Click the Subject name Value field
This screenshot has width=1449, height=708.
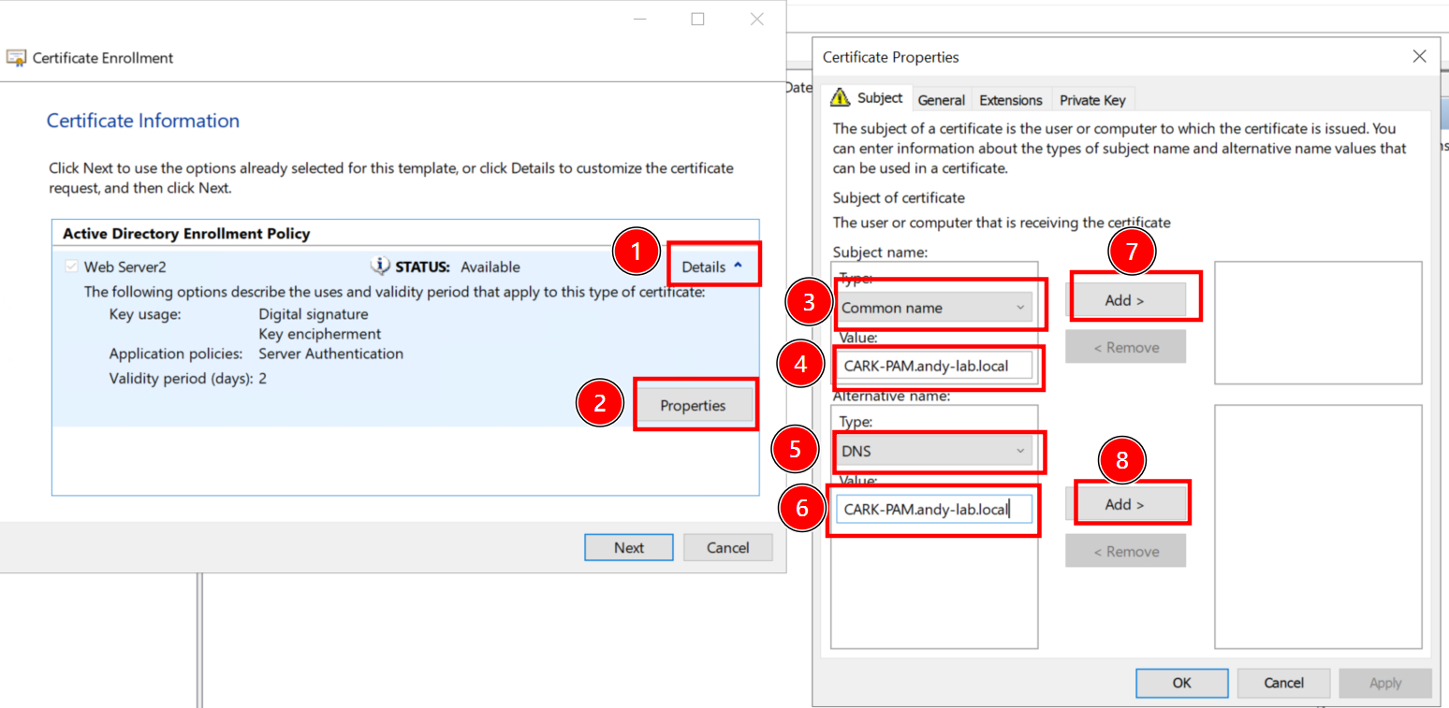[x=934, y=366]
